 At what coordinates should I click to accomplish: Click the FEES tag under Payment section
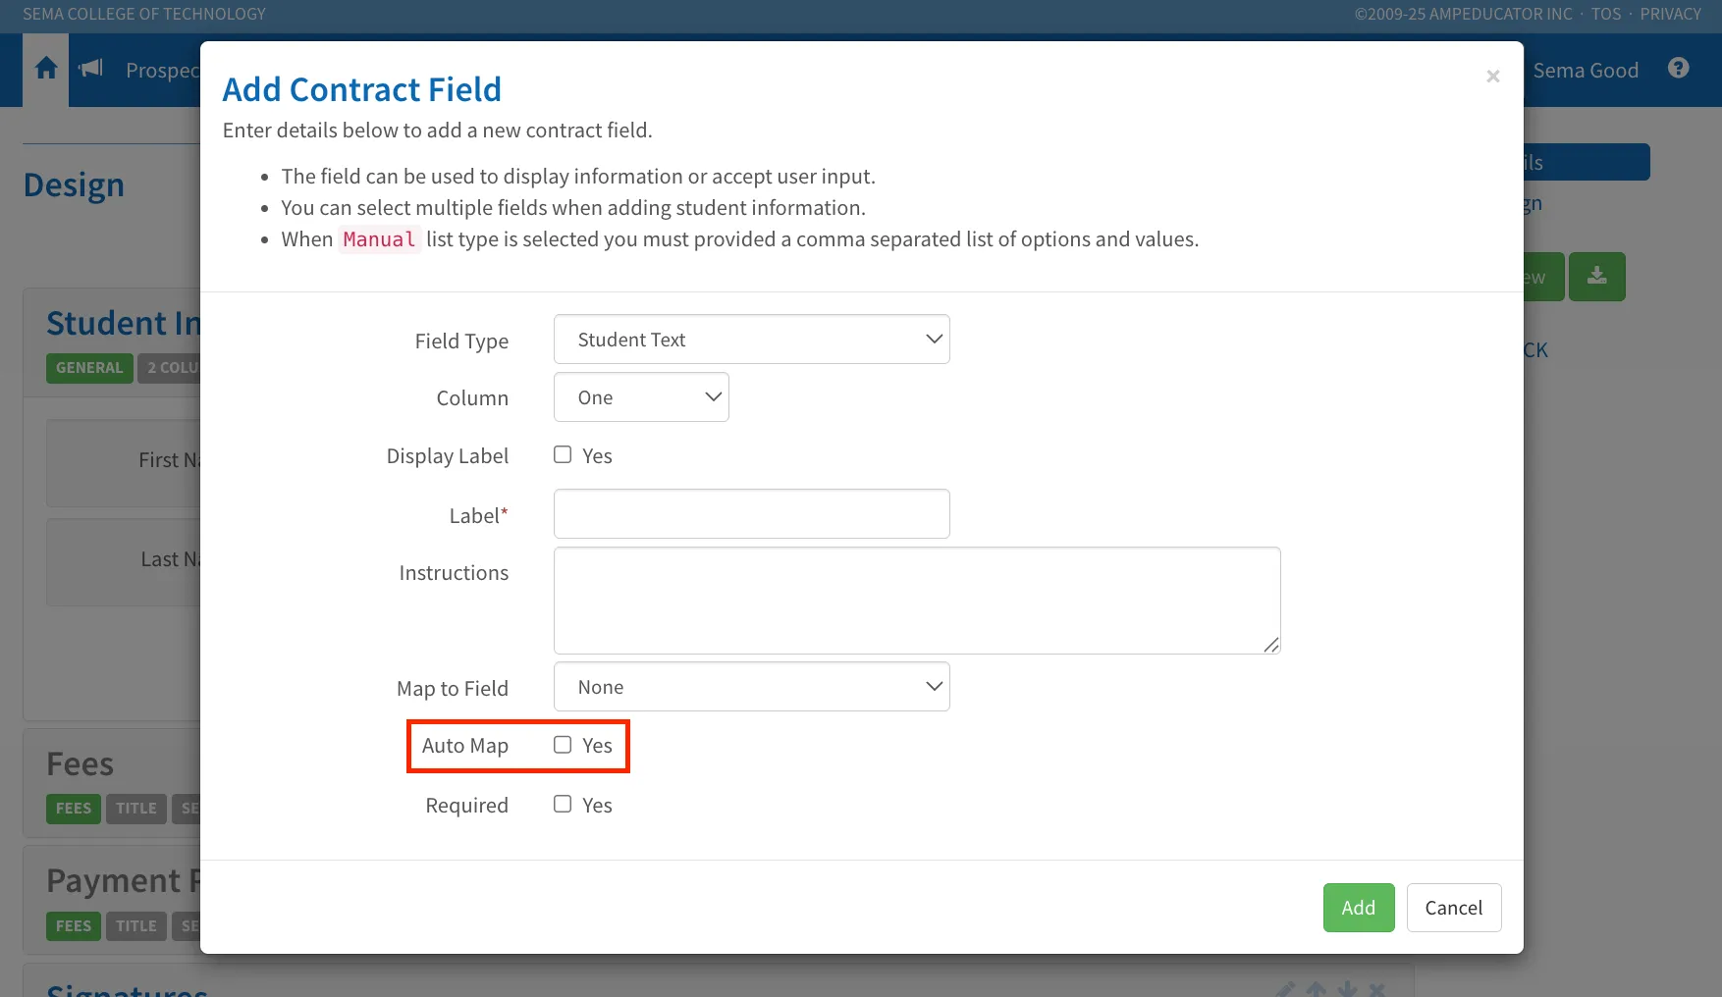click(x=74, y=926)
